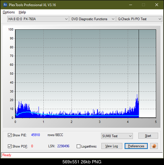The height and width of the screenshot is (165, 164).
Task: Click the PIE count value 45910
Action: click(x=35, y=135)
